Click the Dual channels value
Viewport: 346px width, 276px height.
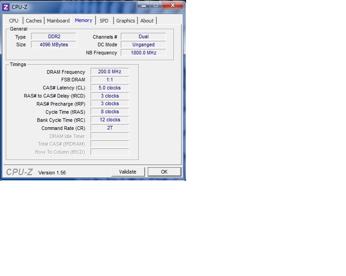(x=143, y=36)
